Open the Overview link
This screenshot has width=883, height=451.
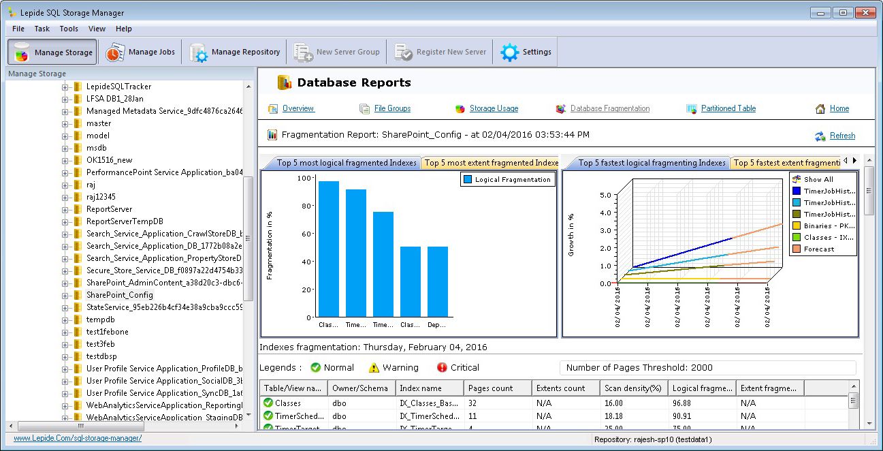[x=298, y=108]
